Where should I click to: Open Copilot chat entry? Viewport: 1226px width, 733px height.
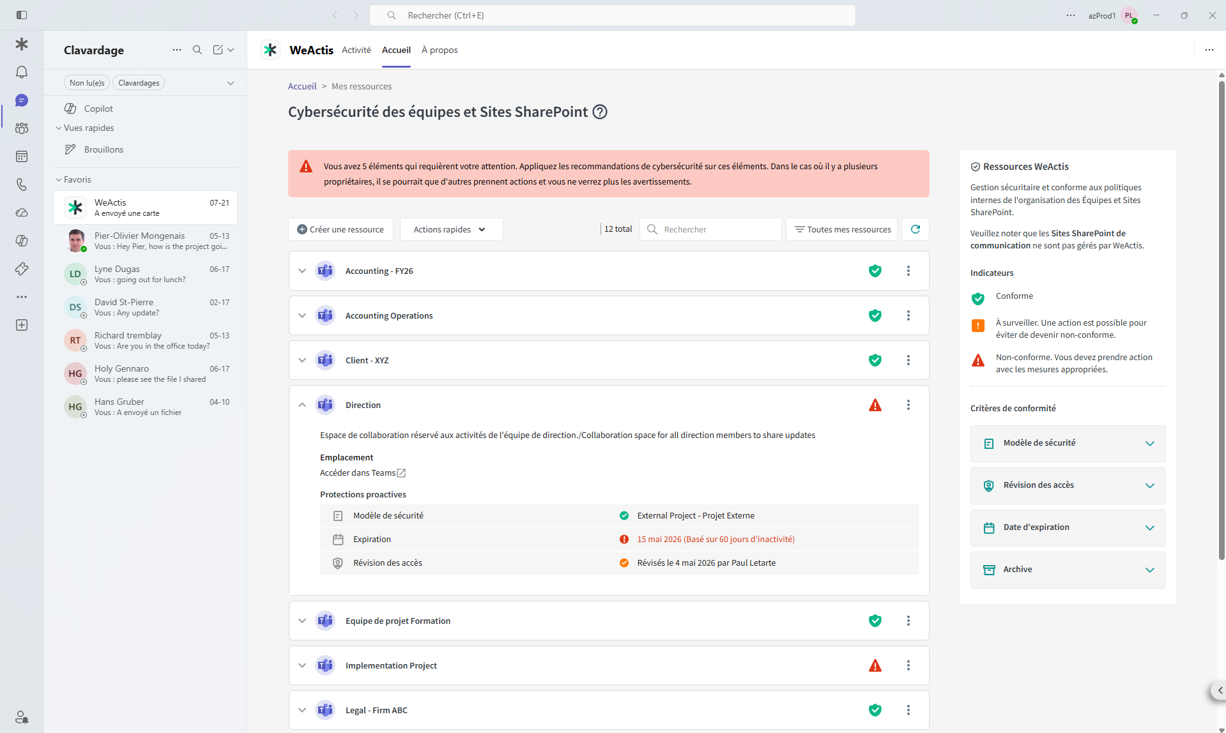coord(146,109)
